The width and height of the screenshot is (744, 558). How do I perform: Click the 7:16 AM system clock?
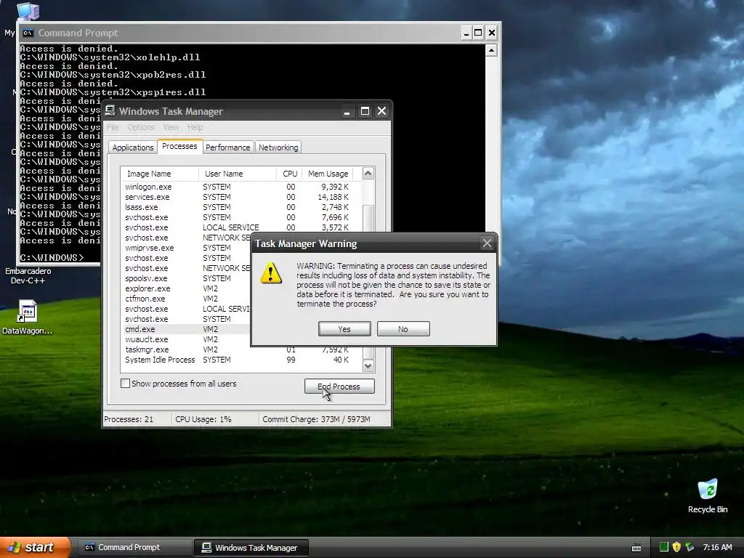coord(717,547)
